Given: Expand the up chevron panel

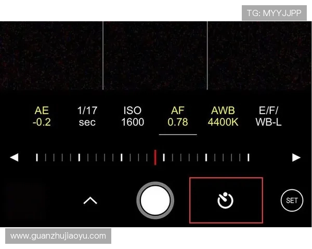Looking at the screenshot, I should click(x=90, y=200).
